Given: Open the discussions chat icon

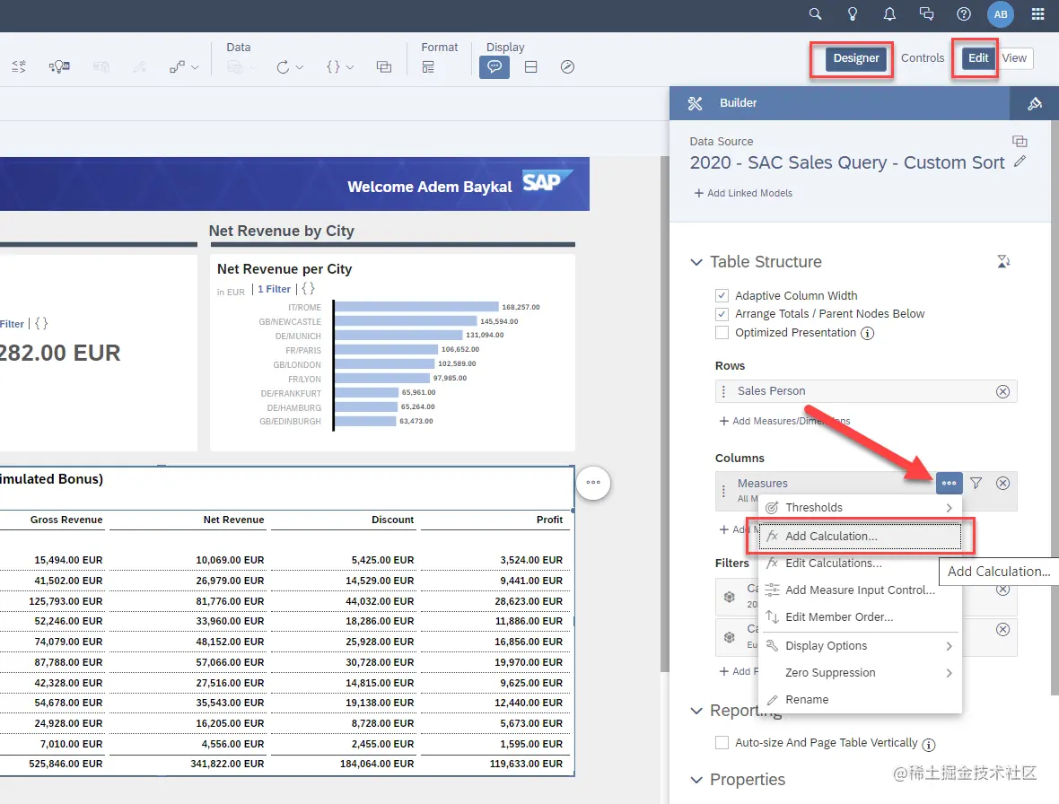Looking at the screenshot, I should 926,14.
